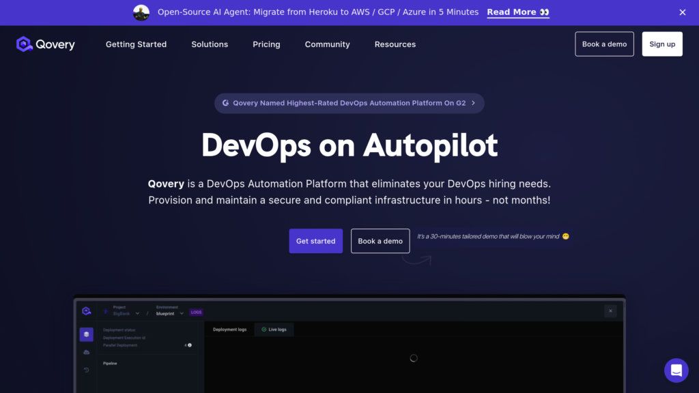Switch to the Deployment logs tab

[x=230, y=329]
